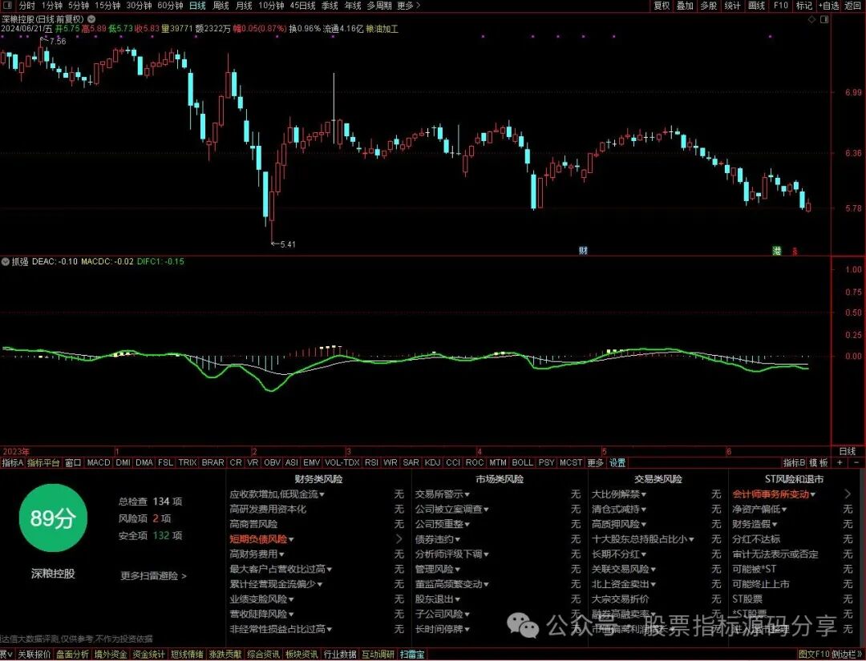Click the diamond icon at chart top right
The height and width of the screenshot is (661, 866).
811,18
